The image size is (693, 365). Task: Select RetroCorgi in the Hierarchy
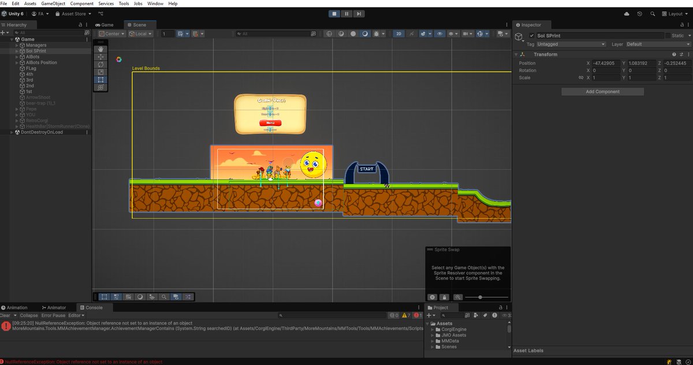click(38, 120)
